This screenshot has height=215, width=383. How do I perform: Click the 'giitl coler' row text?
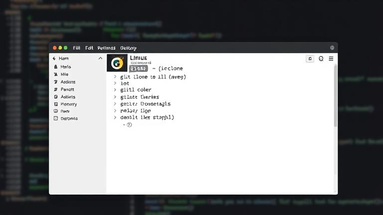136,90
